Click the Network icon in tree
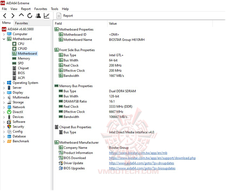This screenshot has width=226, height=191. (x=9, y=107)
